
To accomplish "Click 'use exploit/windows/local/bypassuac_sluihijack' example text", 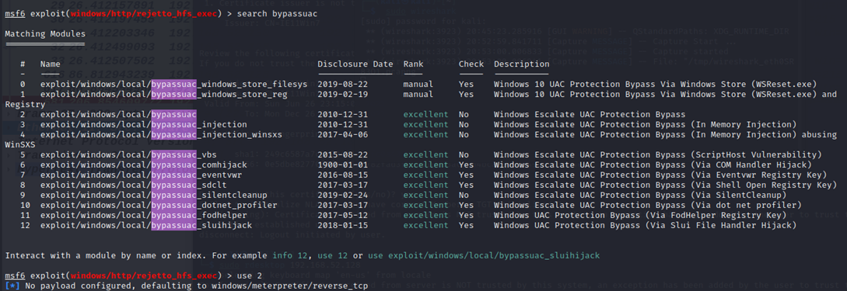I will coord(484,255).
